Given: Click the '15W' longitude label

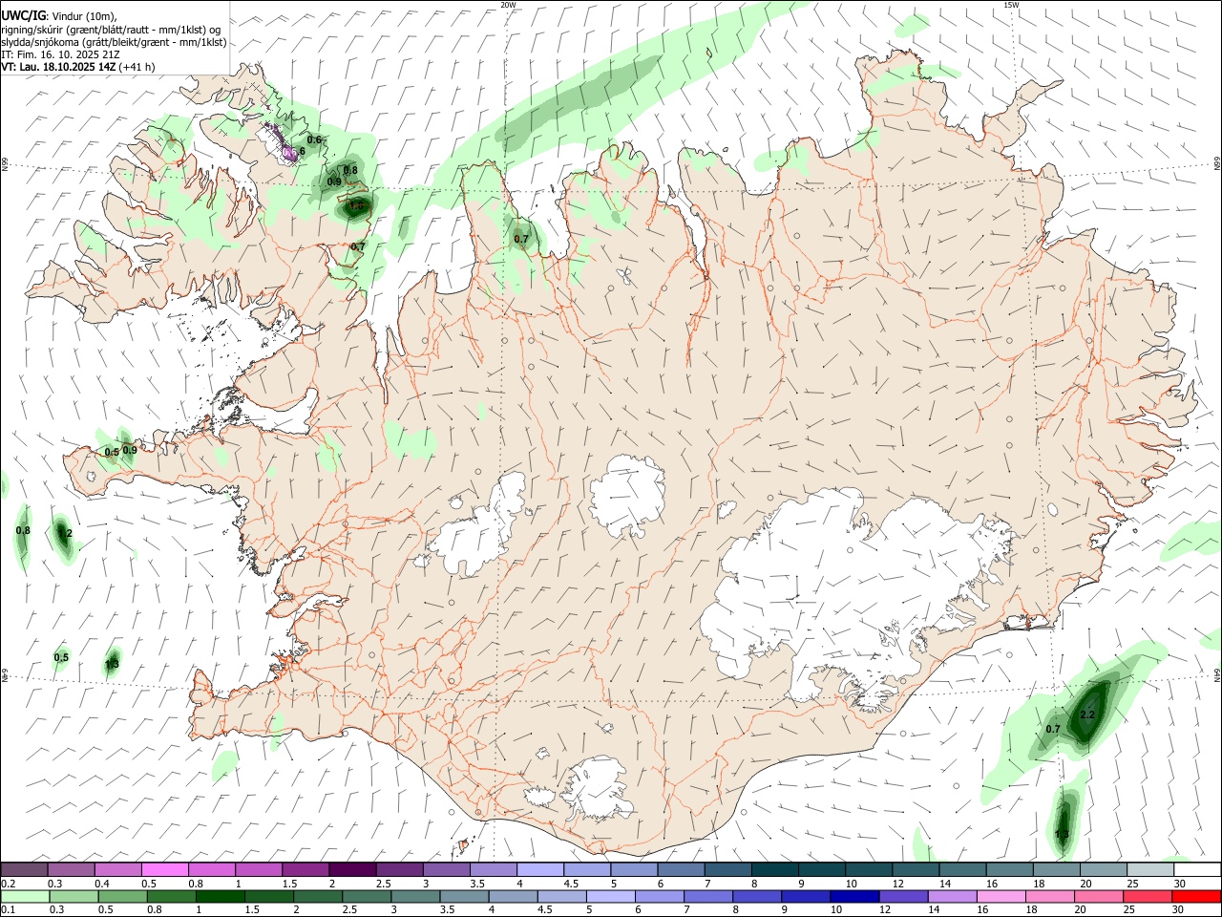Looking at the screenshot, I should click(1011, 5).
